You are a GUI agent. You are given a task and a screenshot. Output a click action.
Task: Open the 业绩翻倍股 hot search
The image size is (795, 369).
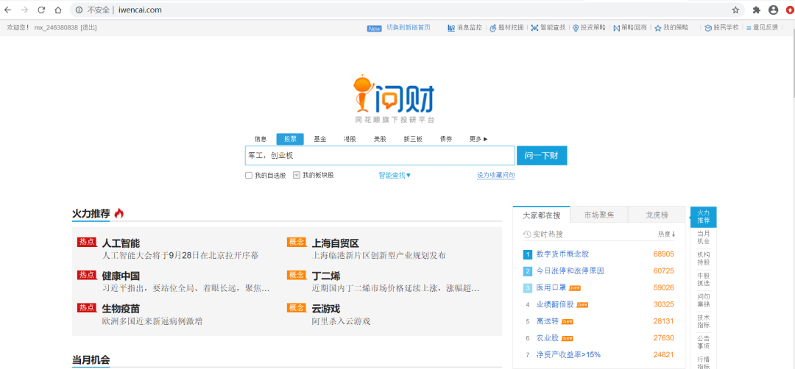555,304
